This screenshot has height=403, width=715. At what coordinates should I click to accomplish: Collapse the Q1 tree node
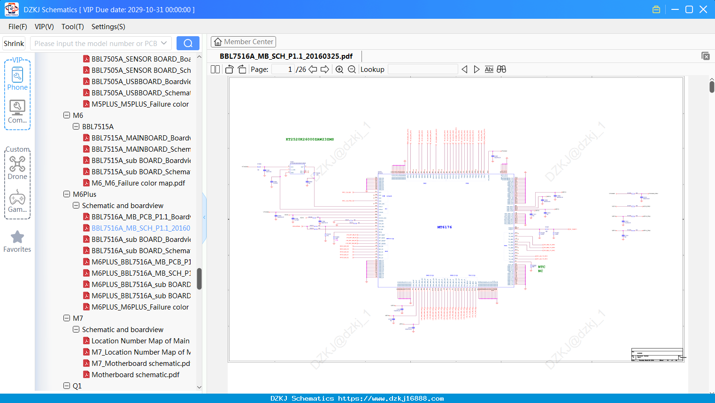click(67, 386)
